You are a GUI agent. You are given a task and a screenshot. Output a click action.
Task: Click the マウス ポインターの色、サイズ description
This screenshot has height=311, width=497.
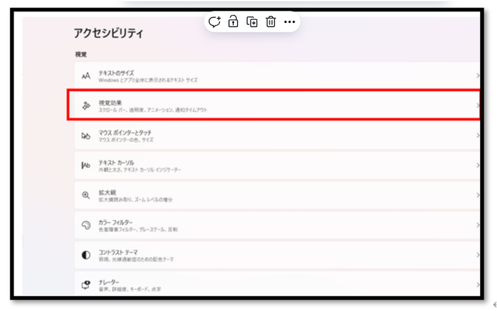[x=126, y=140]
